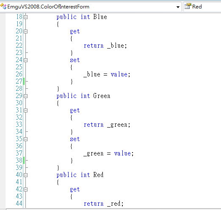The image size is (221, 210).
Task: Click 'return _red;' on line 44
Action: click(x=104, y=204)
